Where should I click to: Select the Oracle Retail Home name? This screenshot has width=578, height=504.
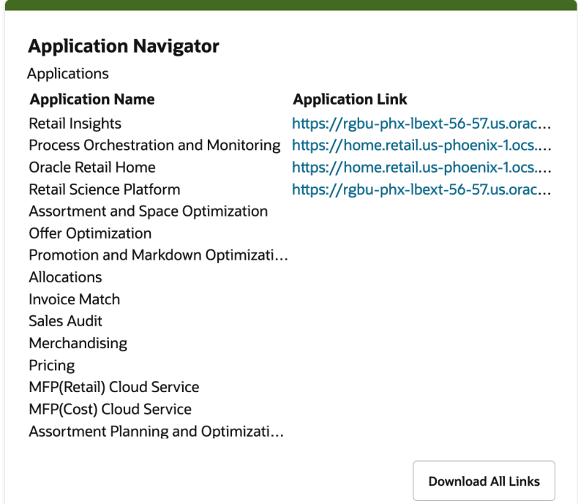coord(92,168)
